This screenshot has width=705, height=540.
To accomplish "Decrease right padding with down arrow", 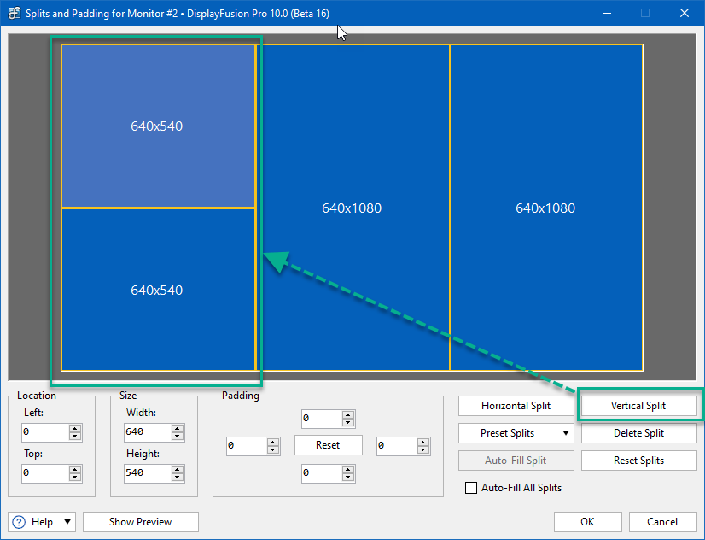I will coord(423,450).
